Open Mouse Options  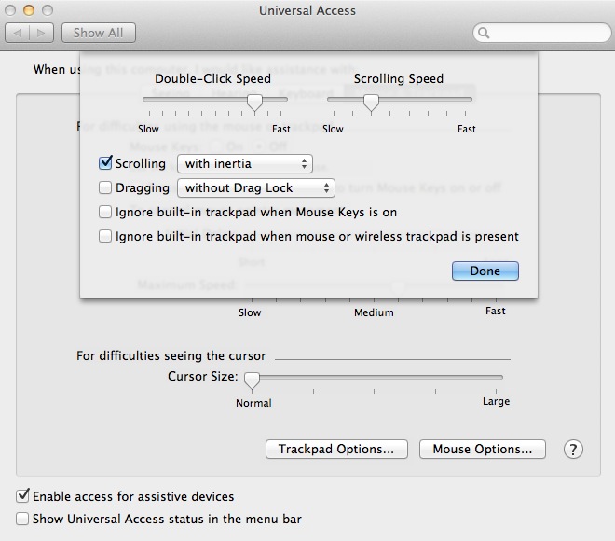point(483,450)
